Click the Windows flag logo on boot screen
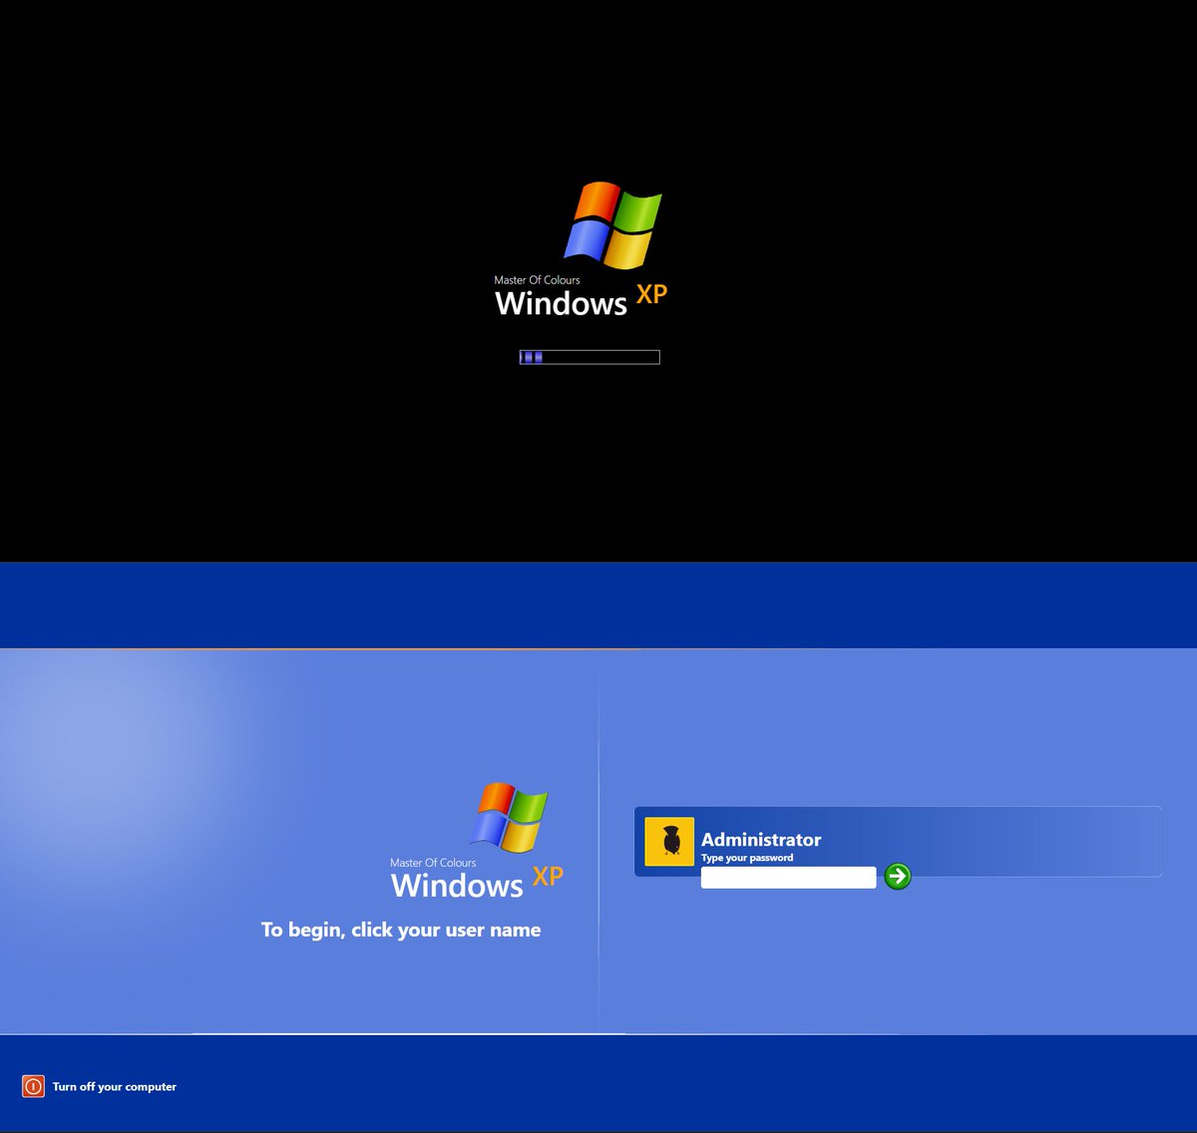Viewport: 1197px width, 1133px height. coord(613,225)
